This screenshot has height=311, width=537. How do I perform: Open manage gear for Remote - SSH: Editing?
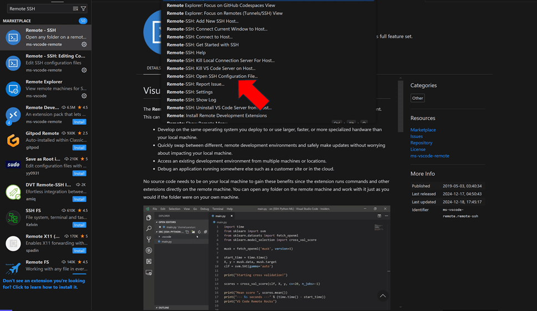84,70
